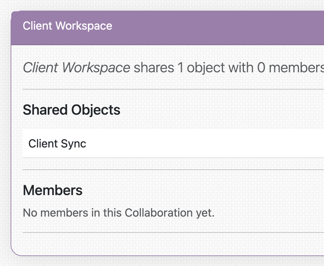This screenshot has width=324, height=266.
Task: Click the Shared Objects heading
Action: (71, 110)
